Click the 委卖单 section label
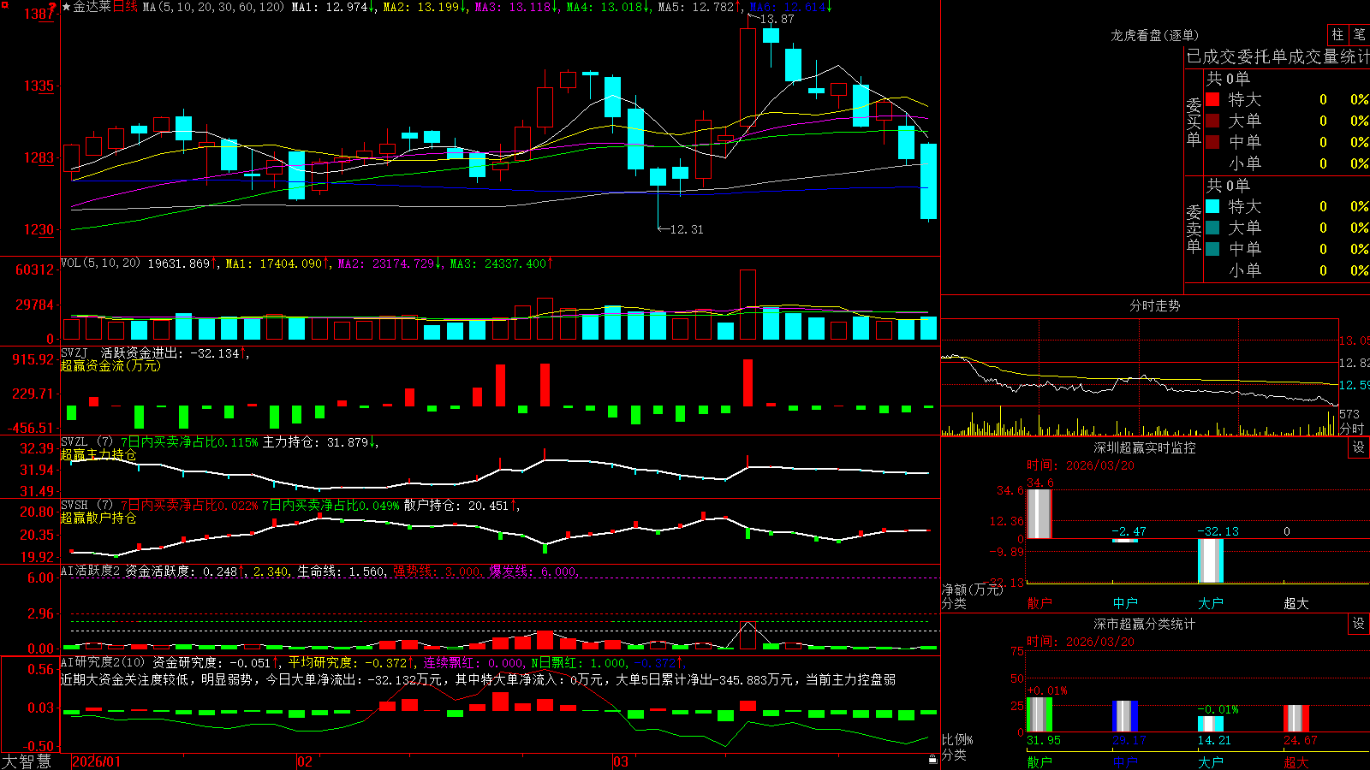 1194,229
